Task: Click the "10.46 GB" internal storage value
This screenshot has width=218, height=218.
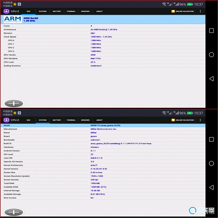Action: click(95, 191)
